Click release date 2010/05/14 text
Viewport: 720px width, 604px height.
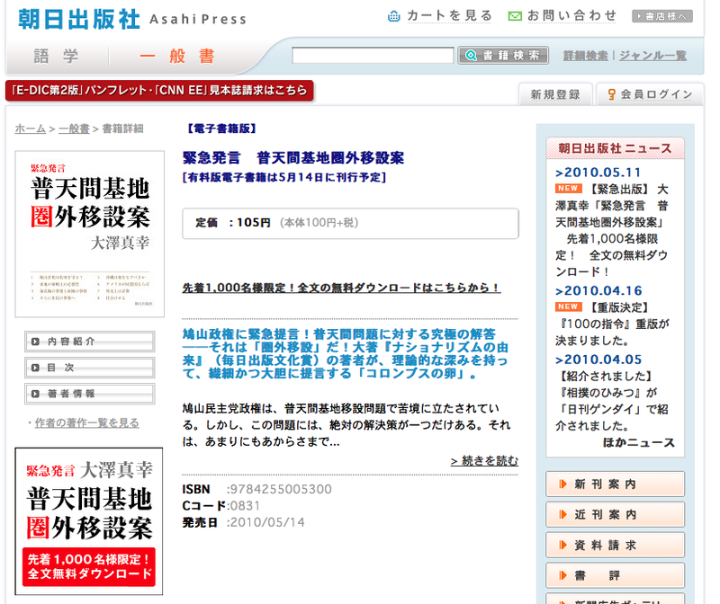[x=267, y=522]
